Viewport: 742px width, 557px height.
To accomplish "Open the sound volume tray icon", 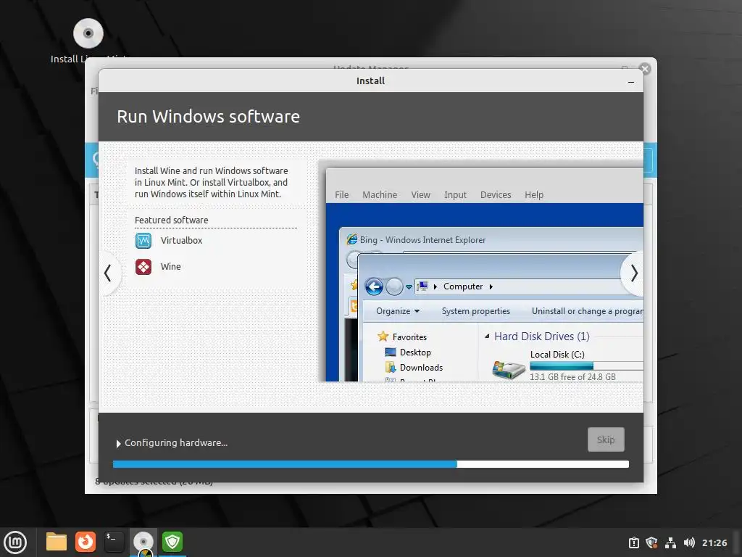I will tap(689, 542).
